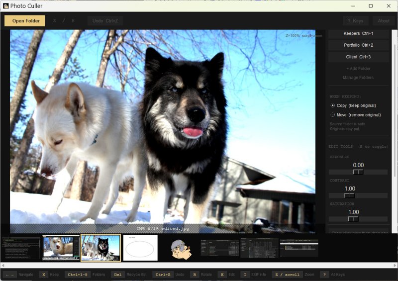
Task: Select the Move (remove original) radio option
Action: 333,115
